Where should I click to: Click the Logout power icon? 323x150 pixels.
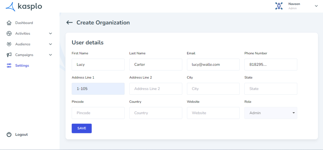(x=9, y=135)
